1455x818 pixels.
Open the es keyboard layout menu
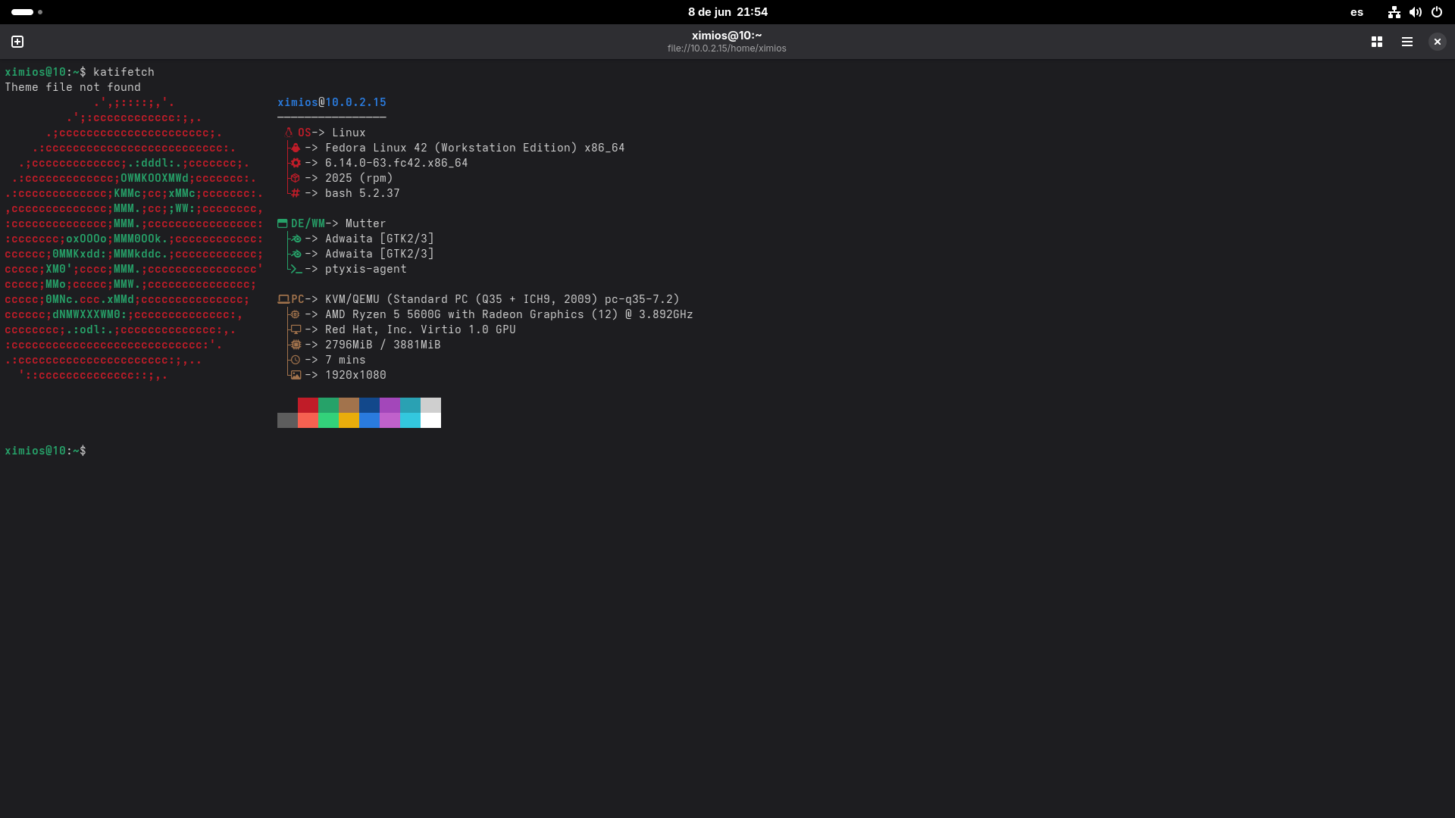(1356, 12)
